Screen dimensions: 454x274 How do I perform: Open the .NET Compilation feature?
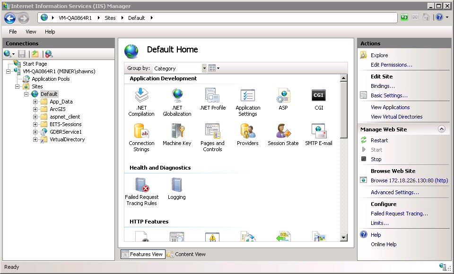(x=141, y=102)
